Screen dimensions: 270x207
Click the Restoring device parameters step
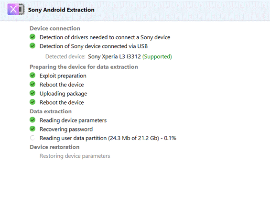tap(75, 156)
